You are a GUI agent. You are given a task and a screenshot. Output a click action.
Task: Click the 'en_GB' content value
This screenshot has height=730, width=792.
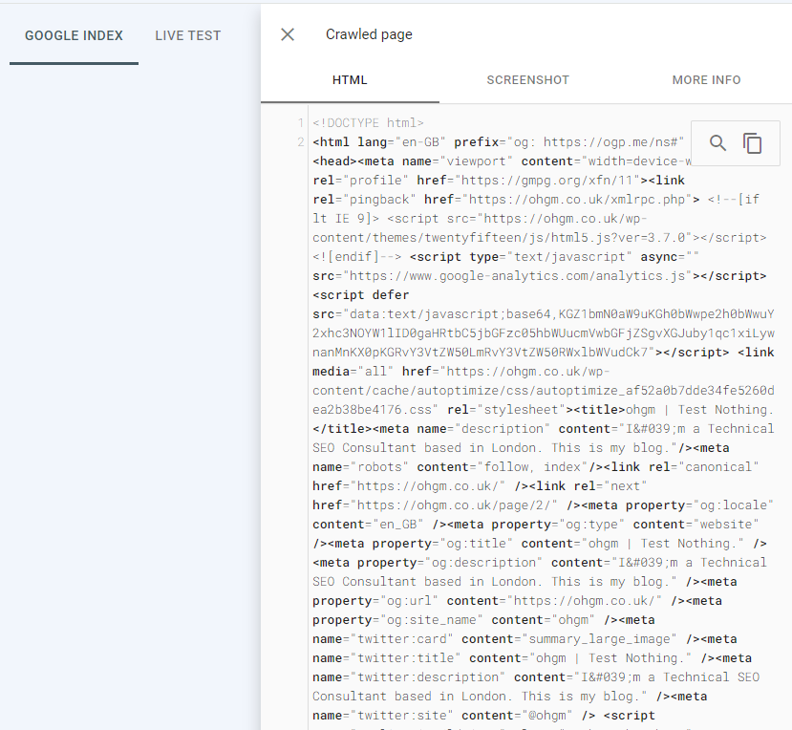[x=398, y=525]
